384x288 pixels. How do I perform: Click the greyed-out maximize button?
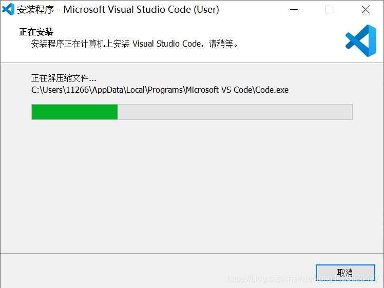pos(329,9)
